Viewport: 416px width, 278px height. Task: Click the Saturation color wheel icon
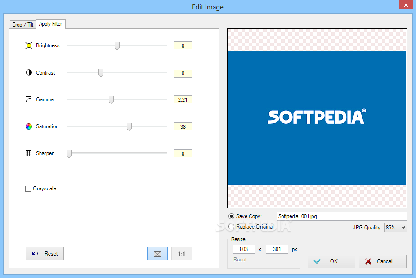[29, 126]
